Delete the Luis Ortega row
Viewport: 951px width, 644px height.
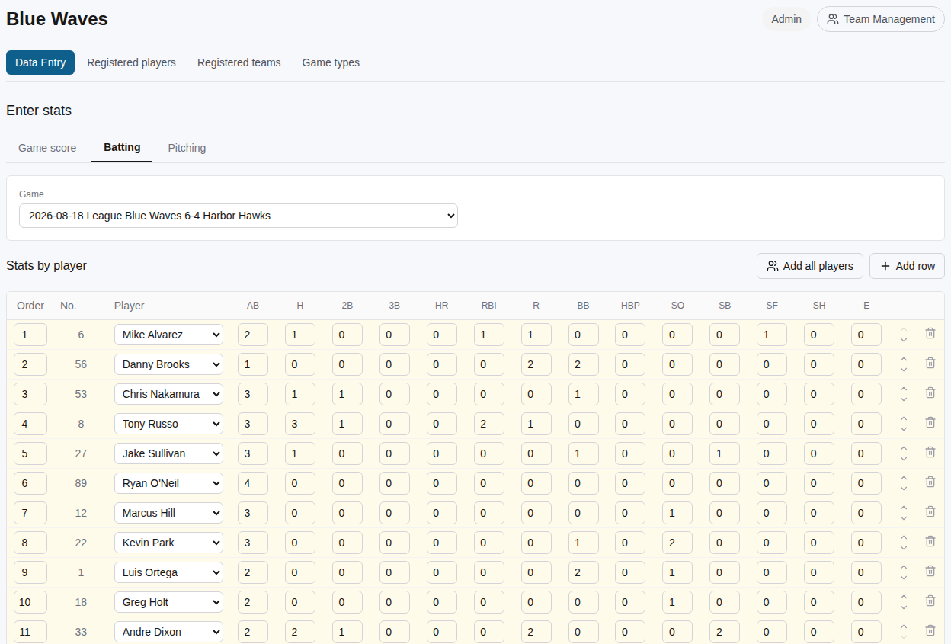tap(930, 571)
